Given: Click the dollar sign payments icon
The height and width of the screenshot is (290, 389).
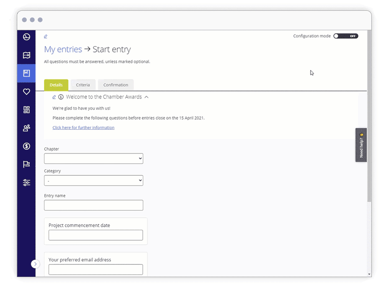Looking at the screenshot, I should [x=27, y=146].
